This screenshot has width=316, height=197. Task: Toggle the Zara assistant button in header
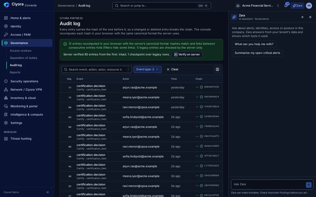297,6
